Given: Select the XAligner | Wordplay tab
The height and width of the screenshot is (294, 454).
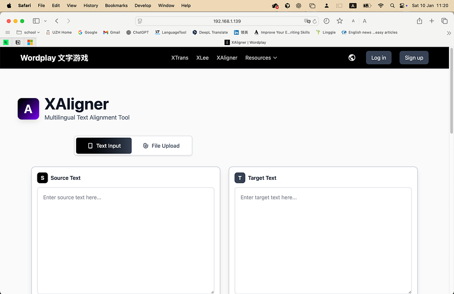Looking at the screenshot, I should click(x=245, y=43).
